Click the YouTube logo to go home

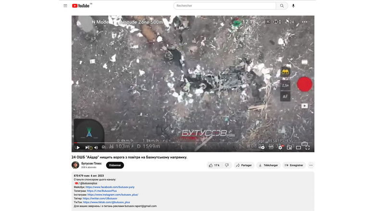[82, 6]
